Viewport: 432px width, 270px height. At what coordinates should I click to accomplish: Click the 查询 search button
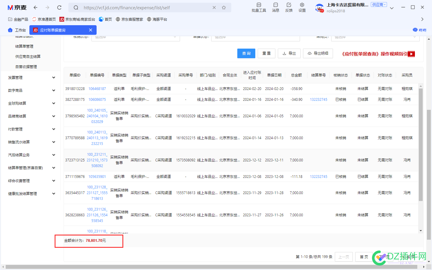[x=246, y=53]
